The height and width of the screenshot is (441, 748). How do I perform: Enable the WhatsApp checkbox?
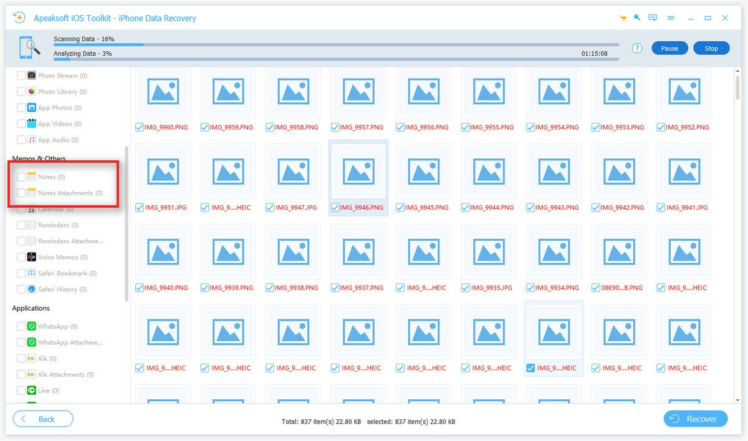pos(21,326)
